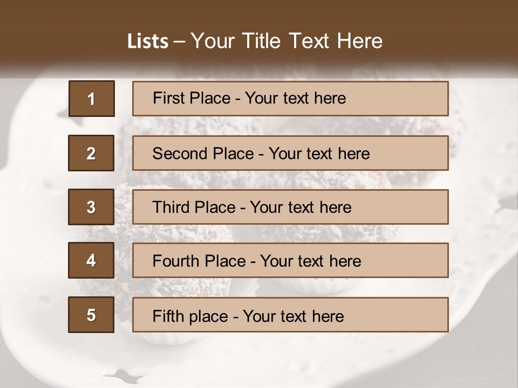
Task: Click the word 'Third' in list
Action: (x=171, y=207)
